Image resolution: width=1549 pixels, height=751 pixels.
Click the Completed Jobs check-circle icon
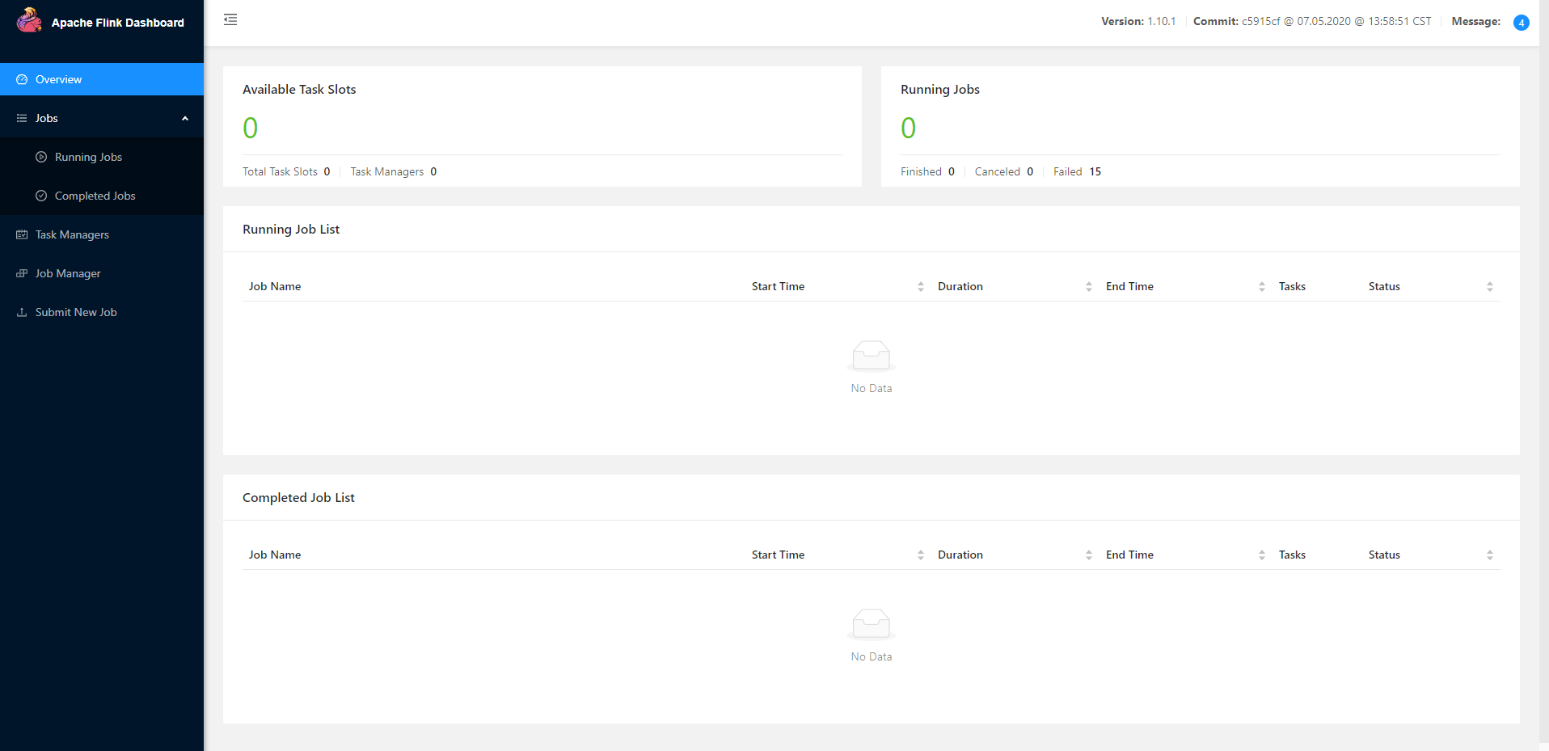(x=41, y=196)
